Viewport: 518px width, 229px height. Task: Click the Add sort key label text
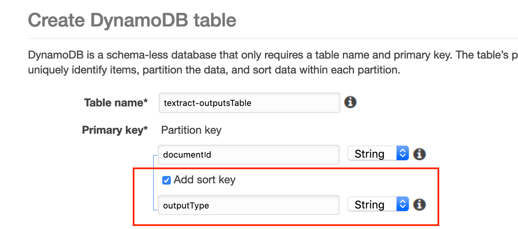204,180
